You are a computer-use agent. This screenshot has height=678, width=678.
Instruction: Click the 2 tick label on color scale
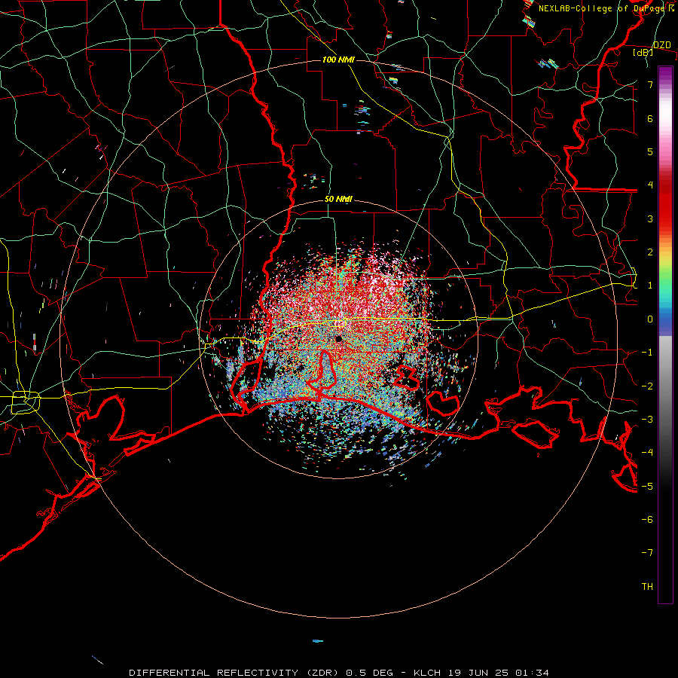point(650,252)
